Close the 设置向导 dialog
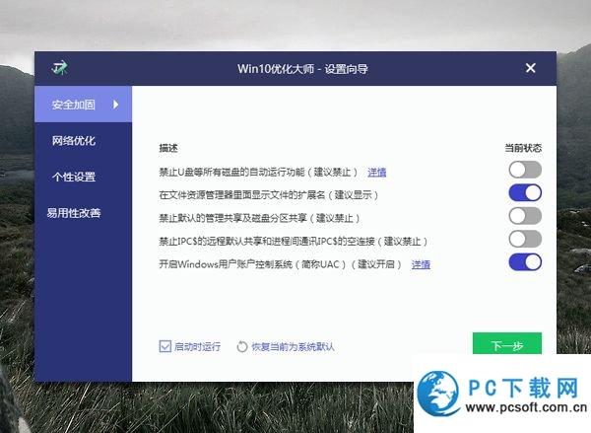 click(530, 68)
